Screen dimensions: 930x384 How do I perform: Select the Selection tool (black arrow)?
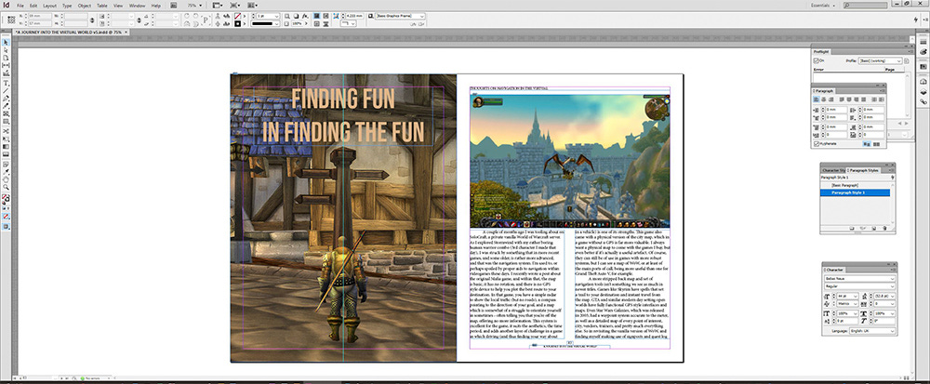point(7,42)
